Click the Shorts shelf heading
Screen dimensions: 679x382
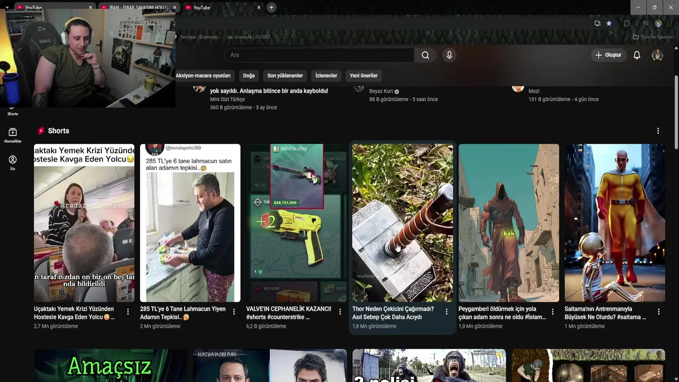[x=58, y=131]
